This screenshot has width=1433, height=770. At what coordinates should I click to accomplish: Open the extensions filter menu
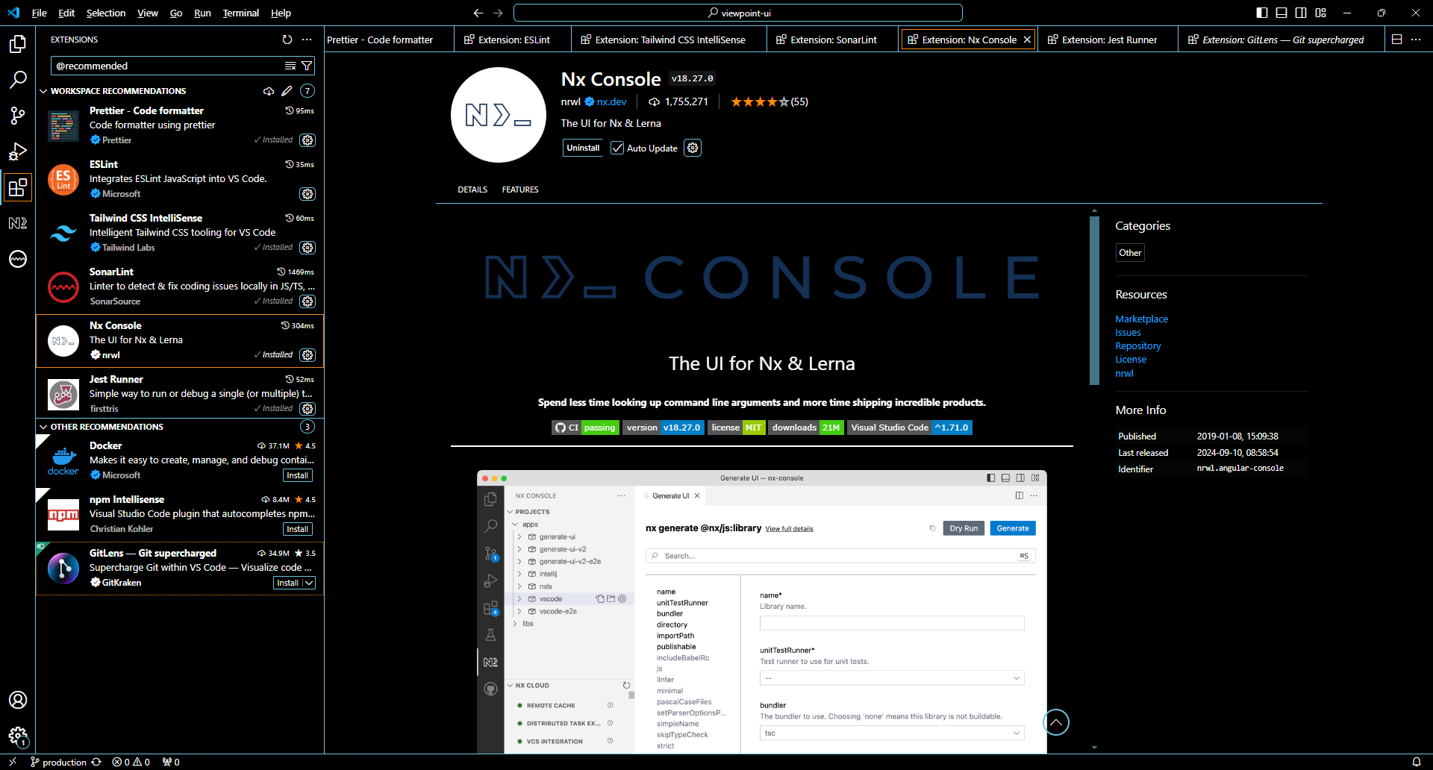point(307,66)
